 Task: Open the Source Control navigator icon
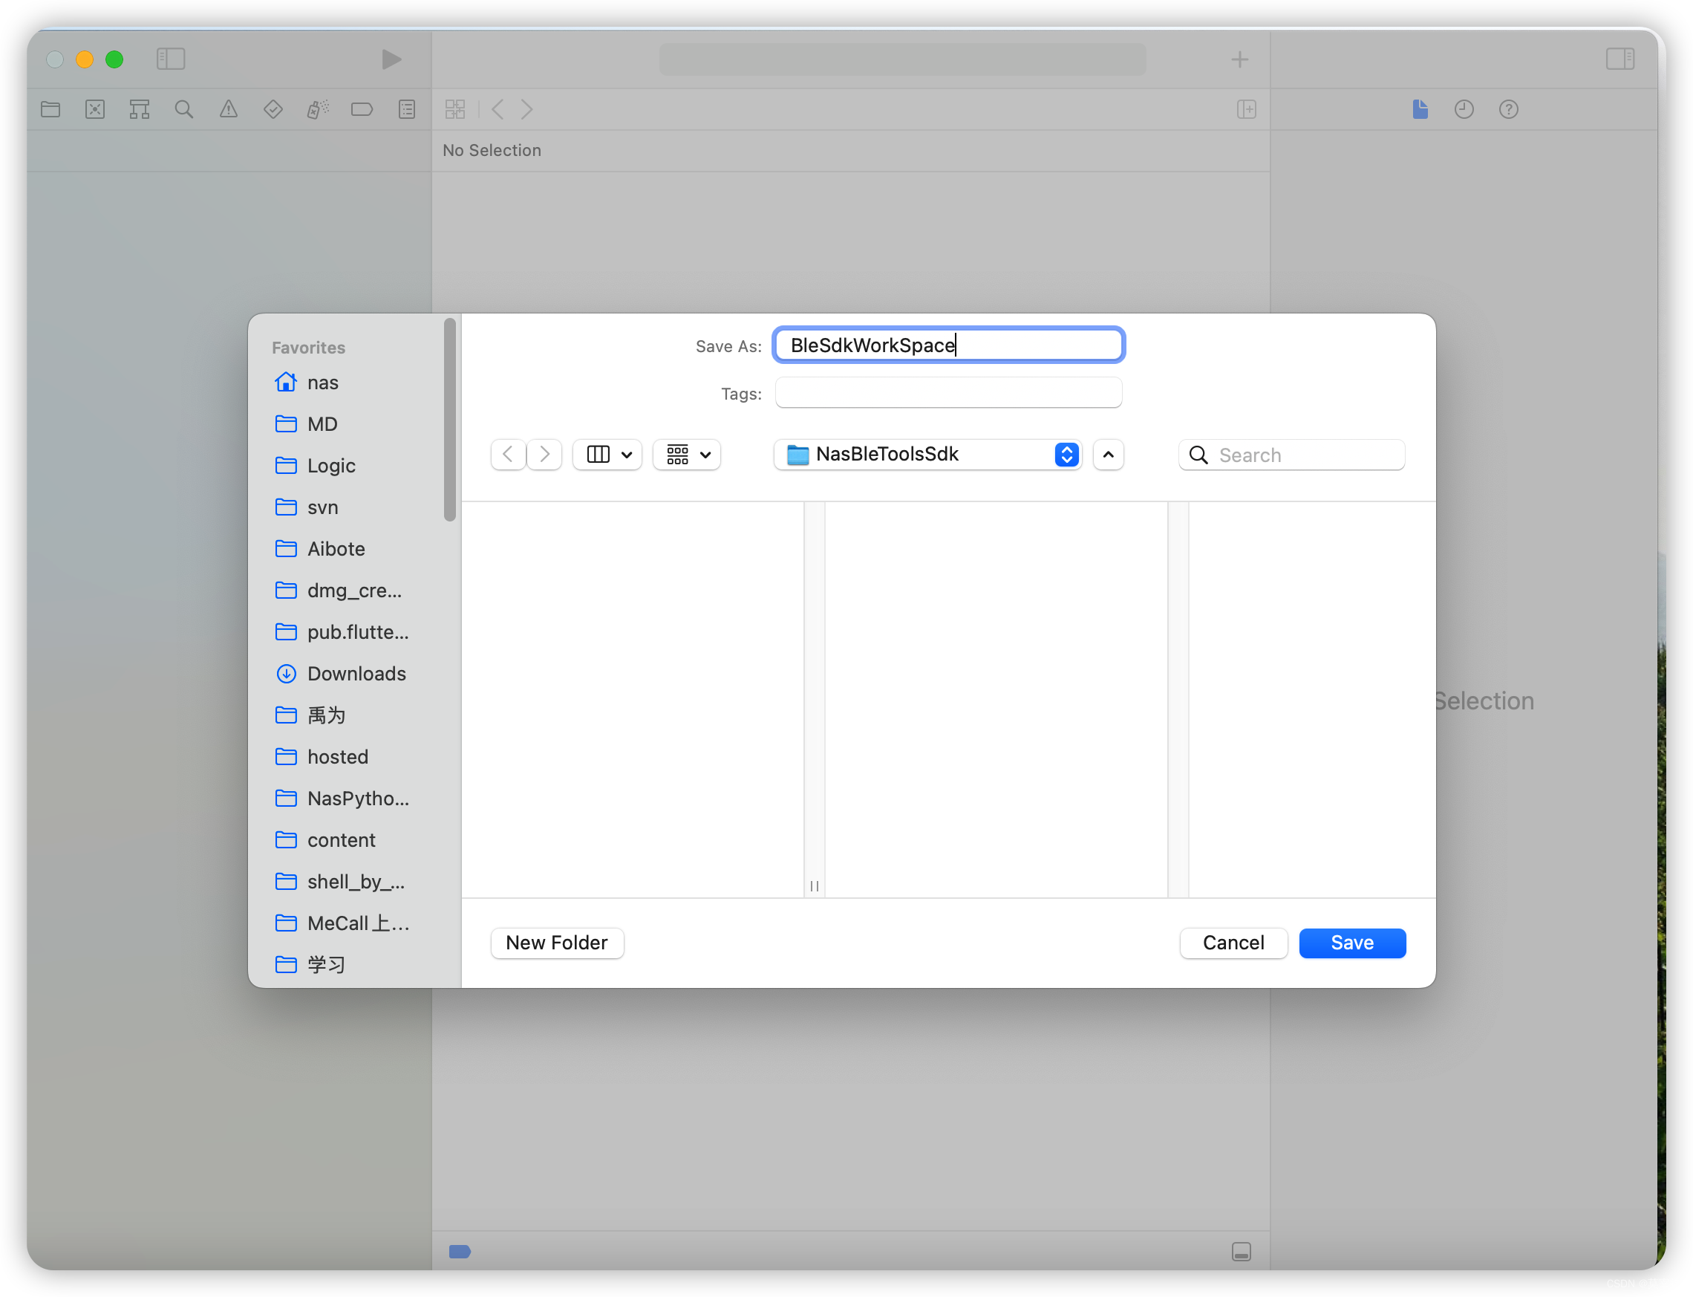(95, 110)
